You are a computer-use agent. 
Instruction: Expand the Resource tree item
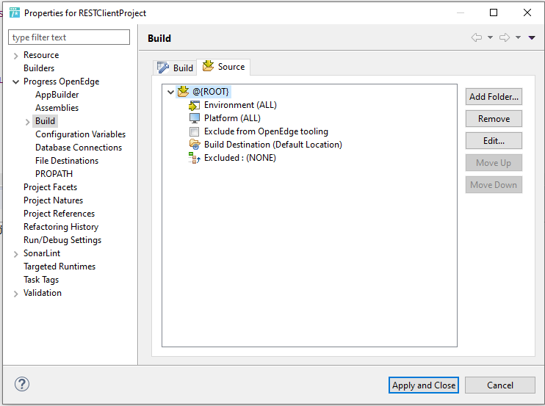click(x=15, y=56)
